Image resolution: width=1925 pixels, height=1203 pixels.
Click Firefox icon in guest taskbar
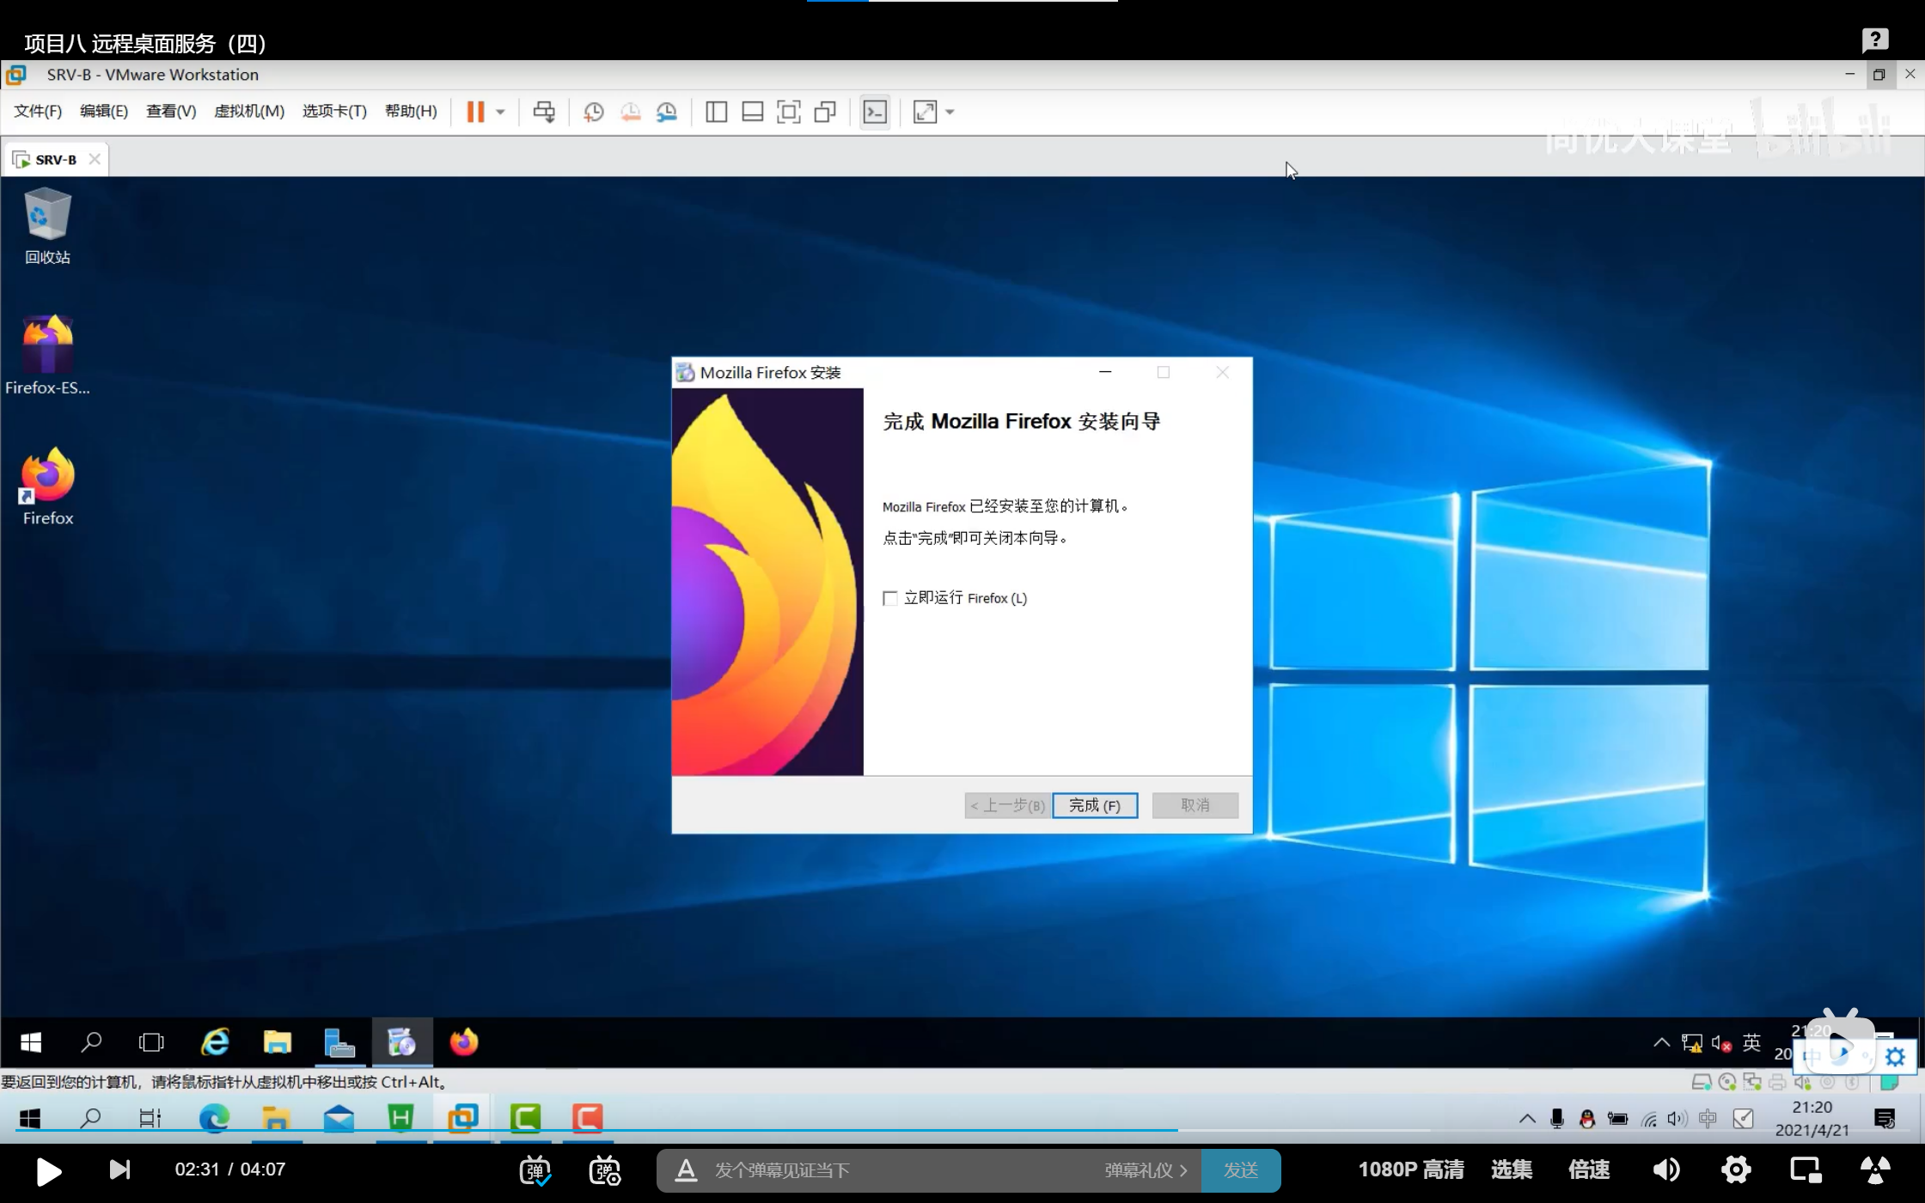click(x=464, y=1042)
